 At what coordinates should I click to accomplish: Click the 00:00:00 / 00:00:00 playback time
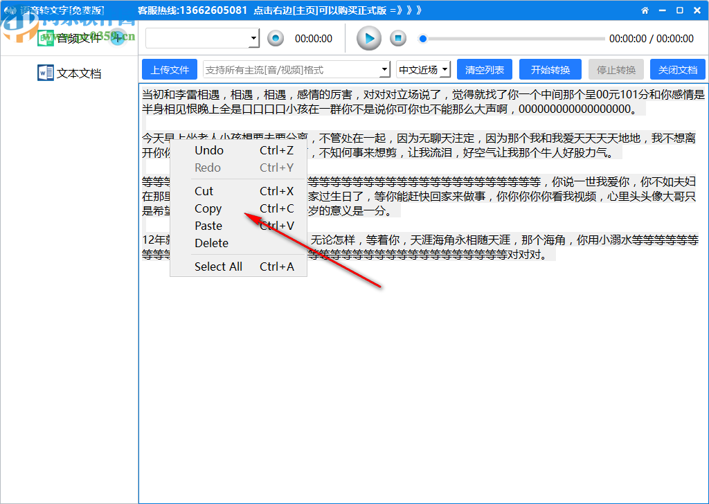[x=651, y=38]
